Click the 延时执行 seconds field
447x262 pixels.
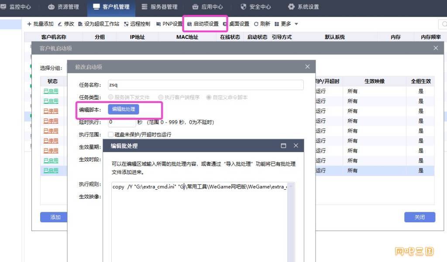122,122
